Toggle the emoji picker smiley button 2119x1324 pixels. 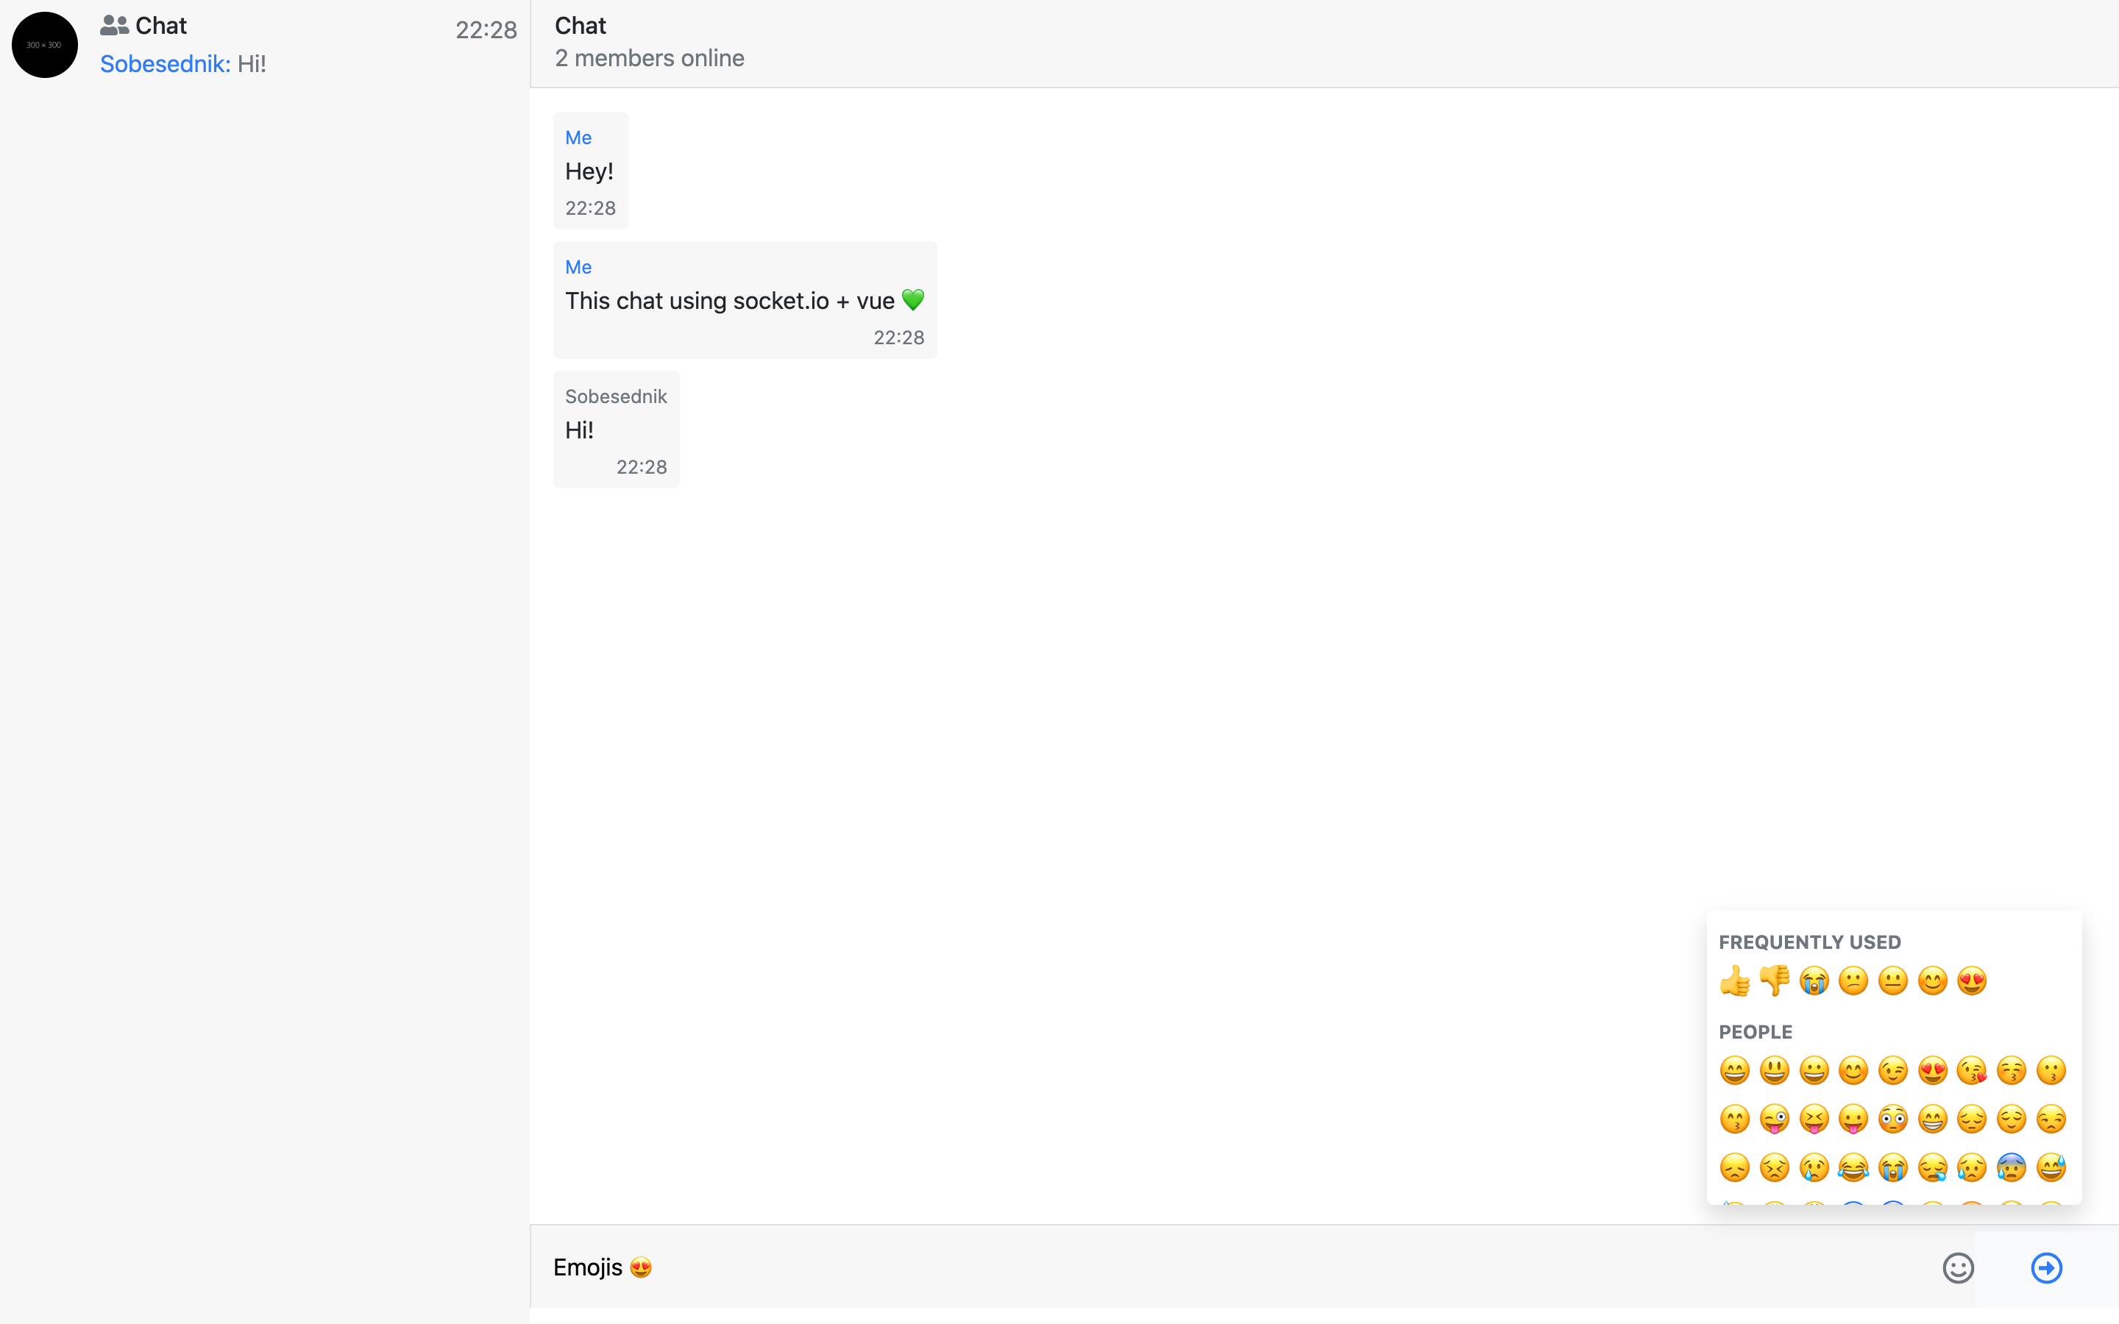[x=1958, y=1267]
